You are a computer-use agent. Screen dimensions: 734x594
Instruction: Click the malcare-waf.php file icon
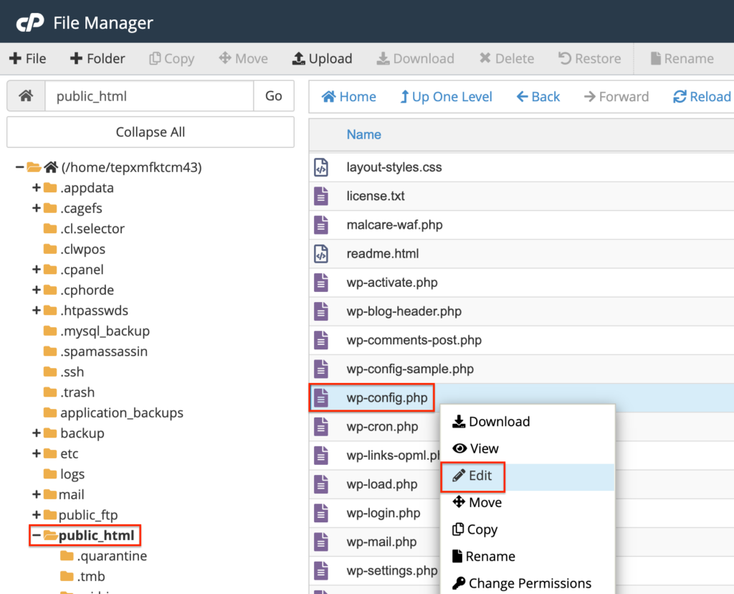click(x=321, y=225)
